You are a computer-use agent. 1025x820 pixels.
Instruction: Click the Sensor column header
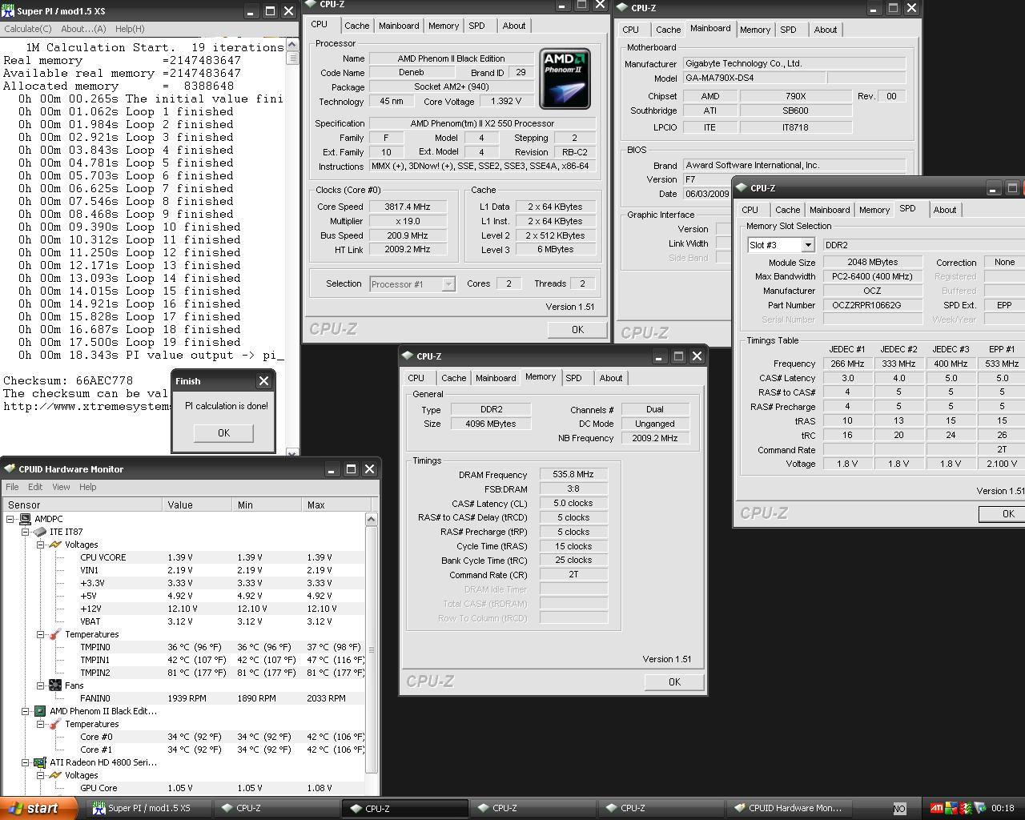click(x=82, y=504)
